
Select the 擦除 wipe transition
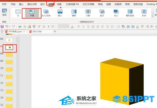click(x=74, y=13)
